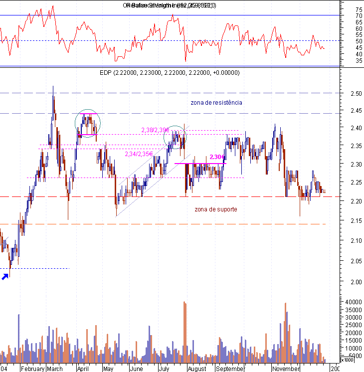
Task: Click the September label on date axis
Action: click(230, 369)
